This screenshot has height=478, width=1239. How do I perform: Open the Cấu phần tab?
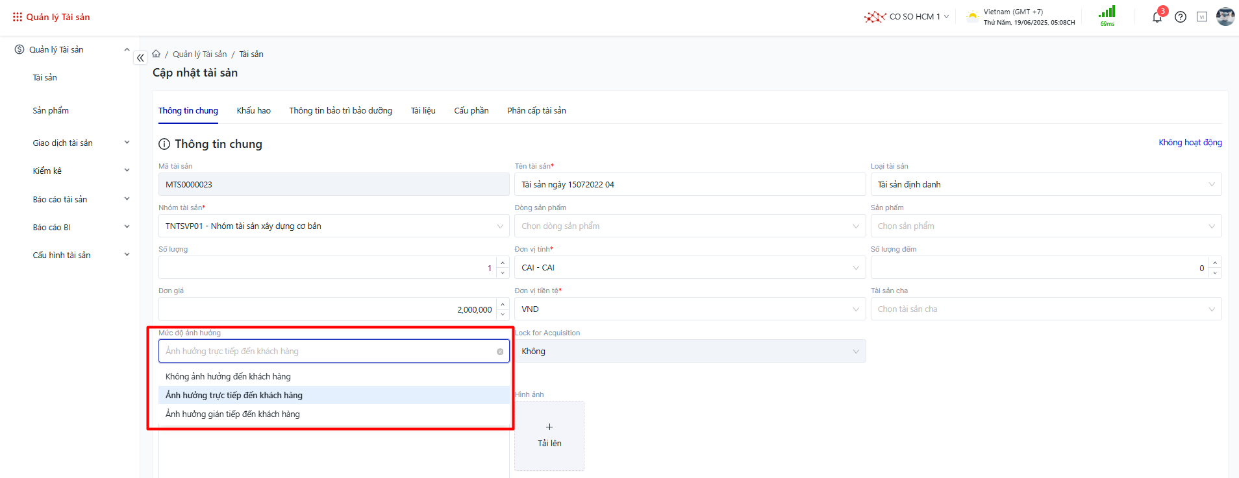(471, 111)
